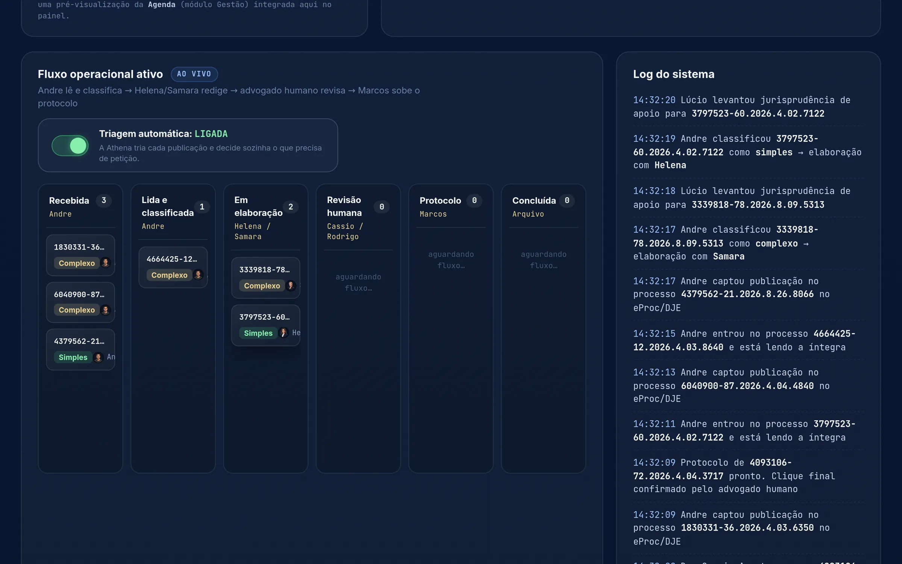The image size is (902, 564).
Task: Click avatar icon on card 4664425-12
Action: click(198, 275)
